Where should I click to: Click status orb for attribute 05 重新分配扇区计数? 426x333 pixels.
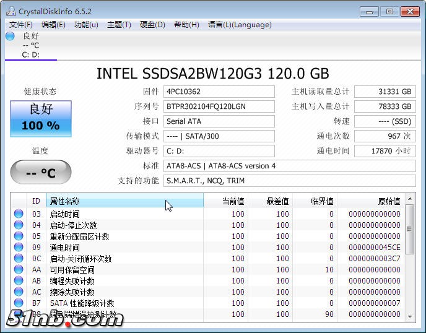[19, 236]
